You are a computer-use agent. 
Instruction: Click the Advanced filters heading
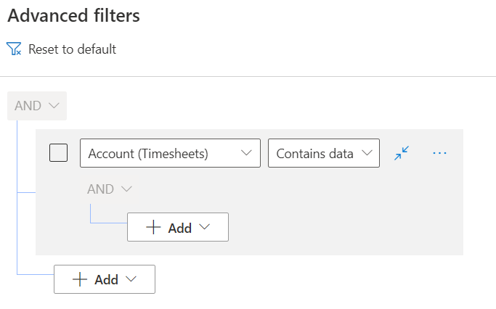tap(73, 15)
